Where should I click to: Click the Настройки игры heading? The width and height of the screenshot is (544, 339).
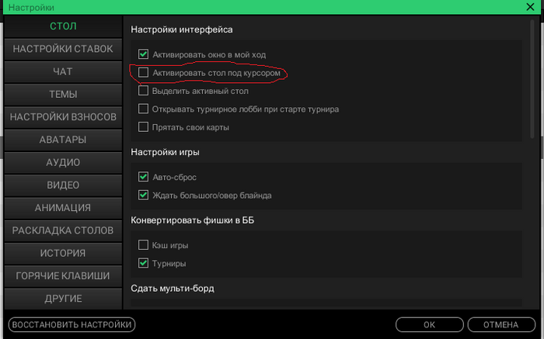(165, 152)
